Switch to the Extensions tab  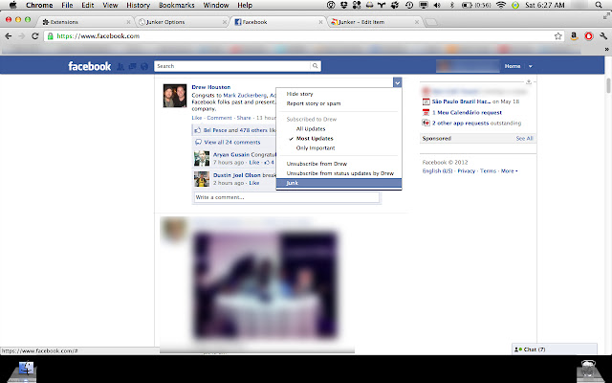[85, 22]
